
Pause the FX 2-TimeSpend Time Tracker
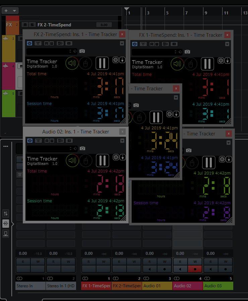click(x=102, y=63)
